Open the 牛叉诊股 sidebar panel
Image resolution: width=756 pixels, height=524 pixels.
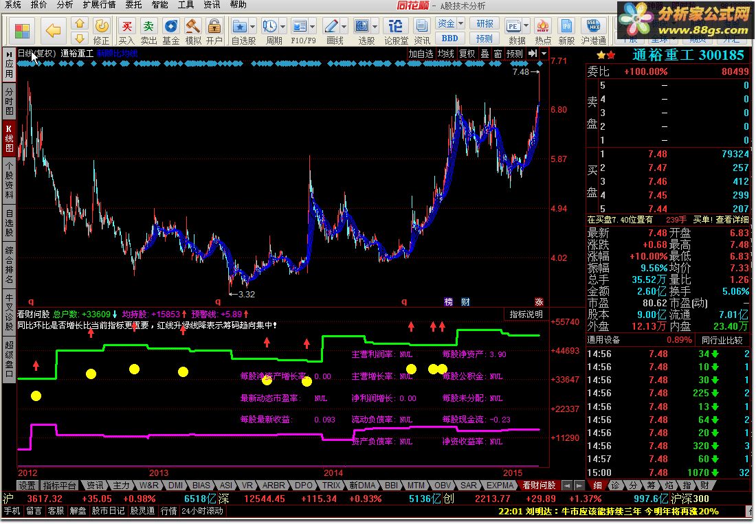pos(9,311)
